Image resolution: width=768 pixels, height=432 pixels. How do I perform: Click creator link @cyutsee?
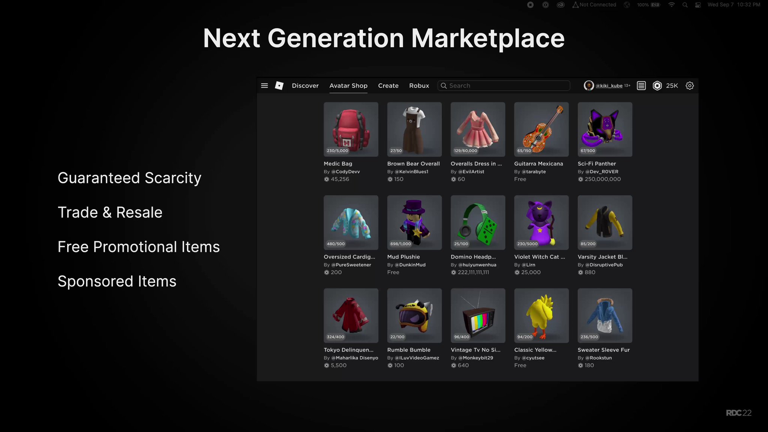(x=533, y=357)
